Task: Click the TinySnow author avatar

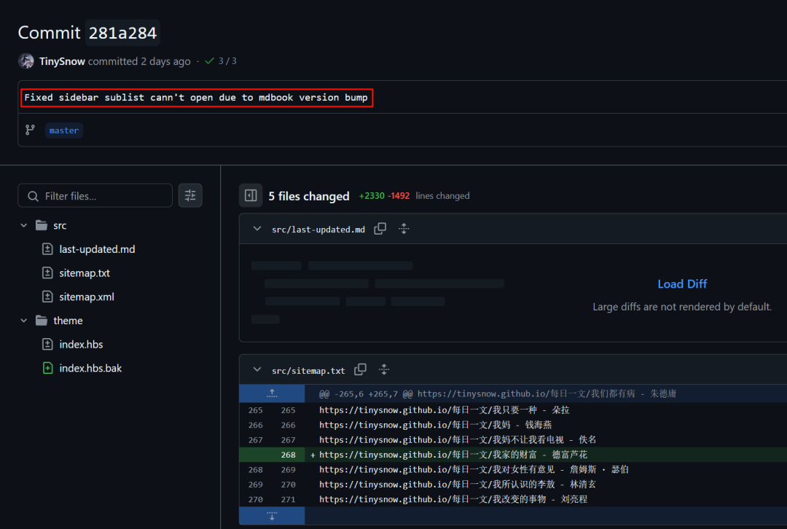Action: click(26, 61)
